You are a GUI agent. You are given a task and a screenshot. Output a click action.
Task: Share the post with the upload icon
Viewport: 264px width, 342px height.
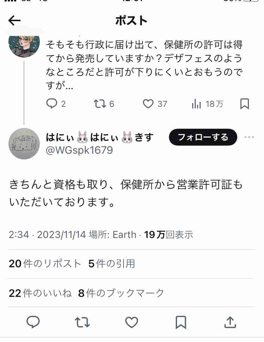pyautogui.click(x=230, y=322)
